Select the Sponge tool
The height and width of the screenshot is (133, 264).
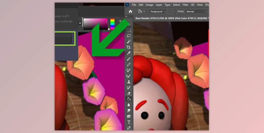[129, 116]
